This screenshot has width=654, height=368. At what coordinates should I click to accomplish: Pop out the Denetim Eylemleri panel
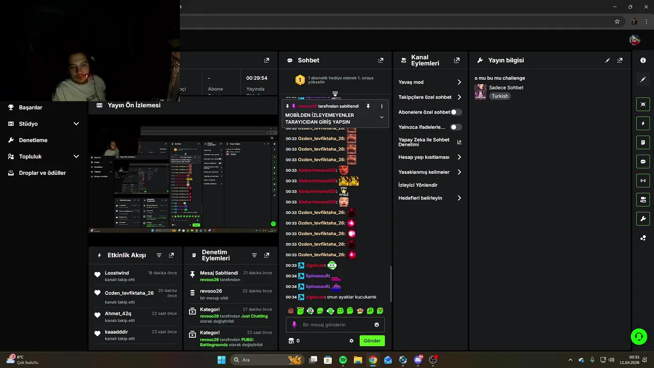(x=267, y=255)
